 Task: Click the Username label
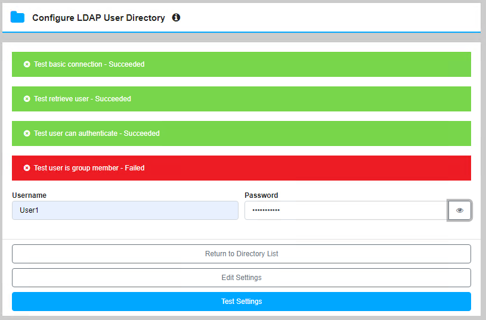point(29,195)
